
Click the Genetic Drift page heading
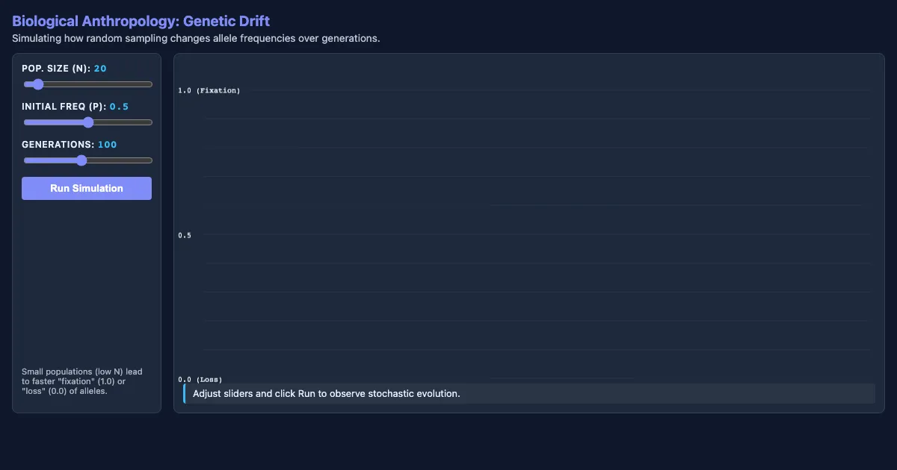coord(141,21)
